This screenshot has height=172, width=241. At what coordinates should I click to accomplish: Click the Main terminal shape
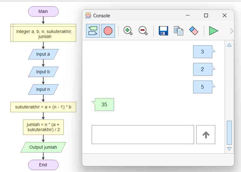click(x=43, y=11)
